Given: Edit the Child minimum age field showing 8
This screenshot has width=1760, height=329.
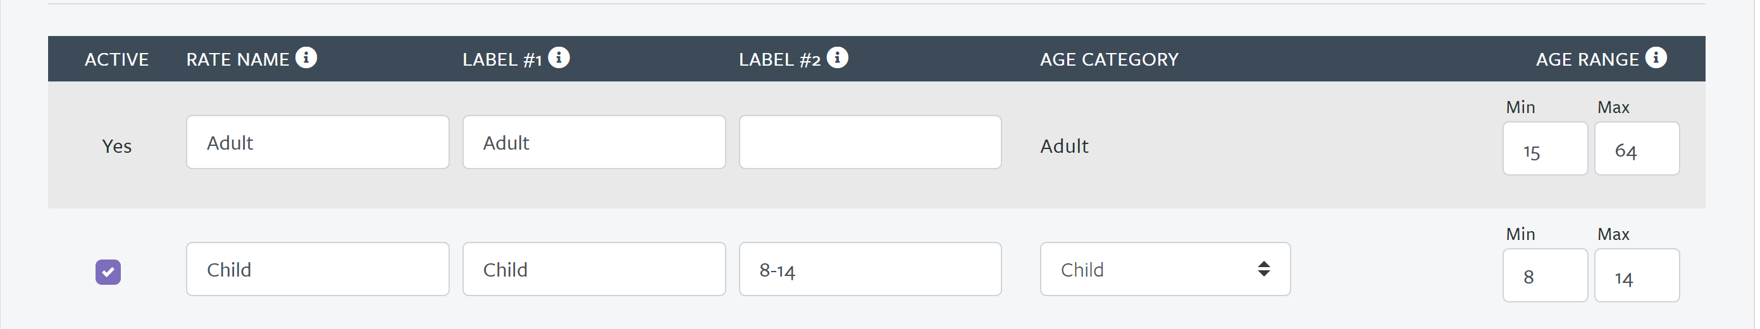Looking at the screenshot, I should (x=1546, y=275).
